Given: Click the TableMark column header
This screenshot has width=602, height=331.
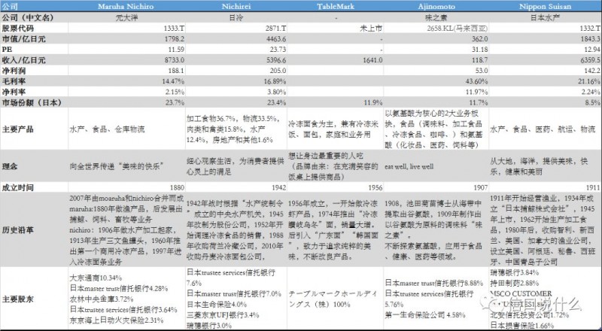Looking at the screenshot, I should (336, 7).
